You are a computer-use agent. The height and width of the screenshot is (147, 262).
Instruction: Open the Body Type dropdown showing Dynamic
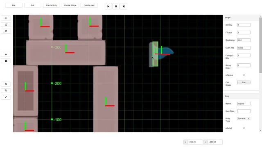tap(244, 118)
